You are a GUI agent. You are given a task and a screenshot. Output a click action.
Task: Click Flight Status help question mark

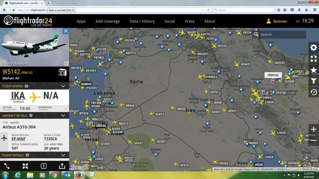[26, 86]
